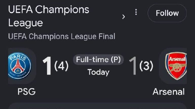Click the Full-time (P) status badge
The height and width of the screenshot is (109, 195).
click(x=98, y=60)
